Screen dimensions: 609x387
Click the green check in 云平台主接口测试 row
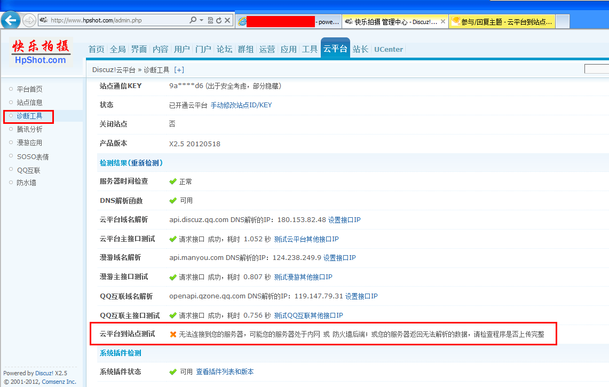[173, 239]
